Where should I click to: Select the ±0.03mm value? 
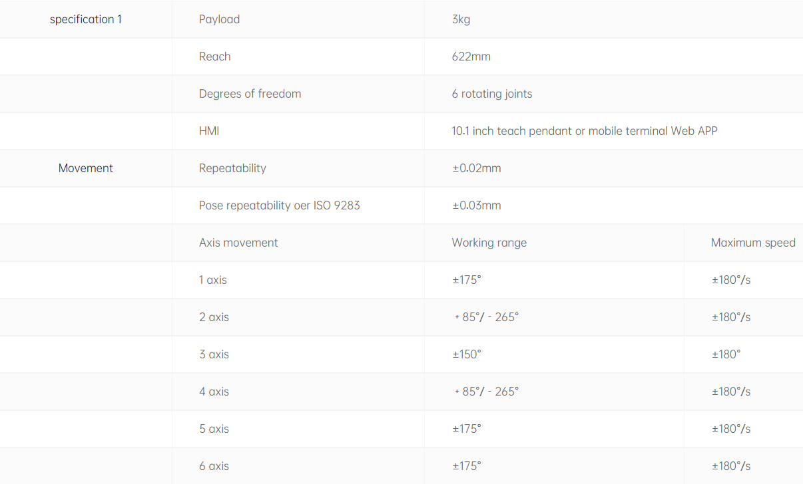coord(477,205)
